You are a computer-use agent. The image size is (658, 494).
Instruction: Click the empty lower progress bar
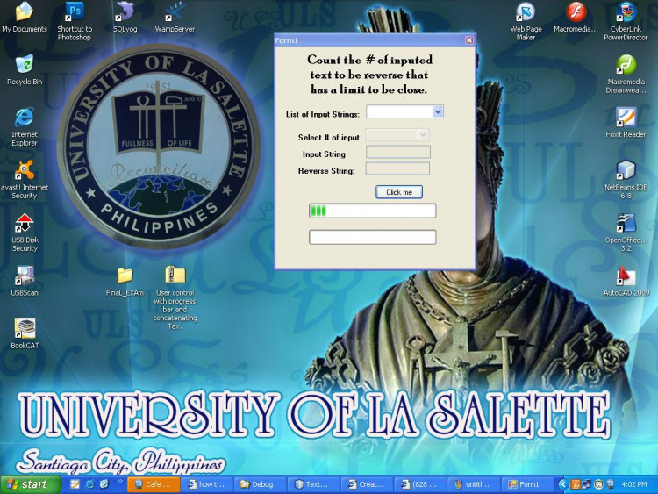(372, 237)
